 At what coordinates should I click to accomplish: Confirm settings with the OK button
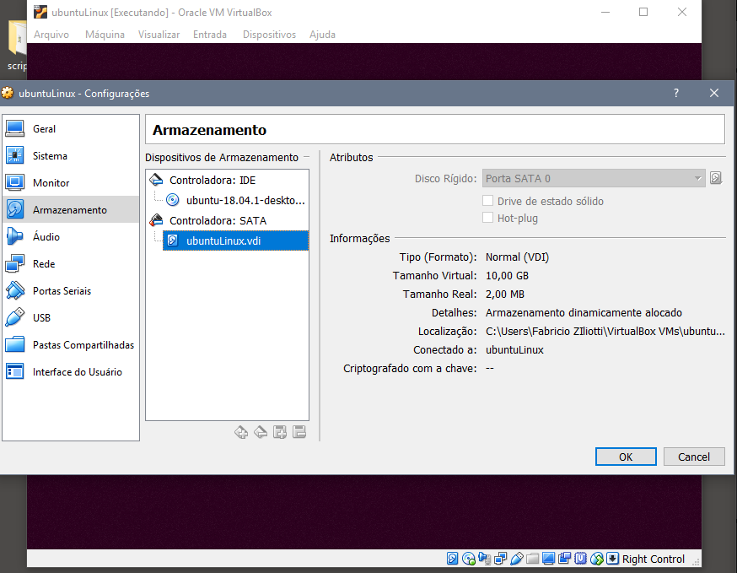click(x=626, y=457)
